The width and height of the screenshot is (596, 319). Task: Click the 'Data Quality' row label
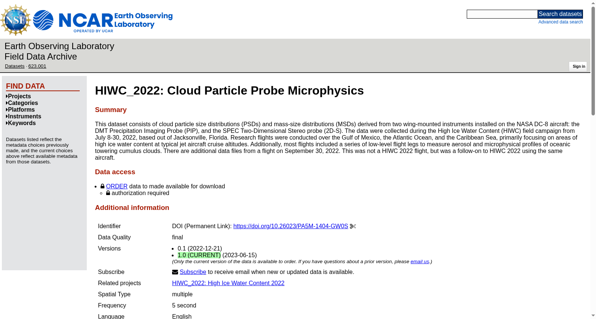(x=114, y=237)
